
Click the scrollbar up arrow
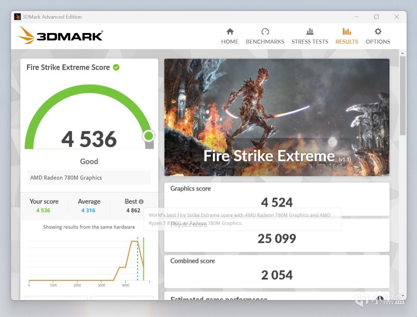(403, 53)
